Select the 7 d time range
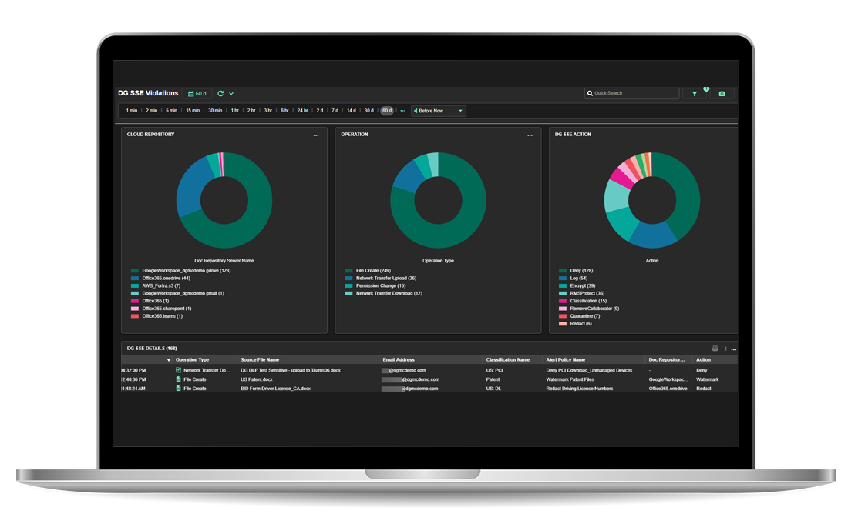This screenshot has width=858, height=524. tap(334, 110)
